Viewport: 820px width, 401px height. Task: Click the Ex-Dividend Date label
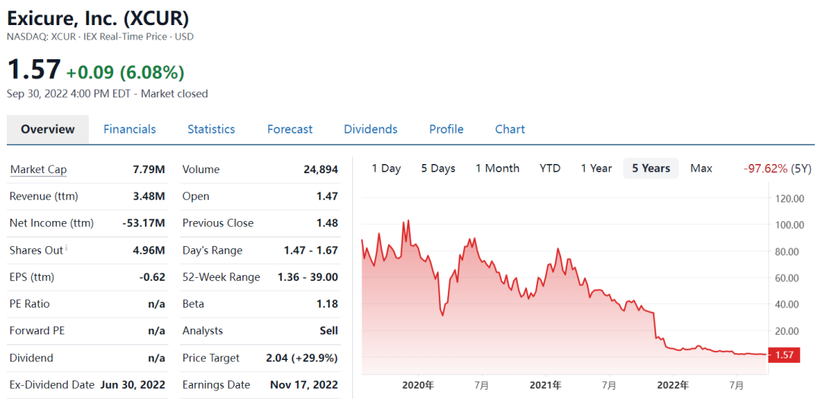click(x=52, y=385)
